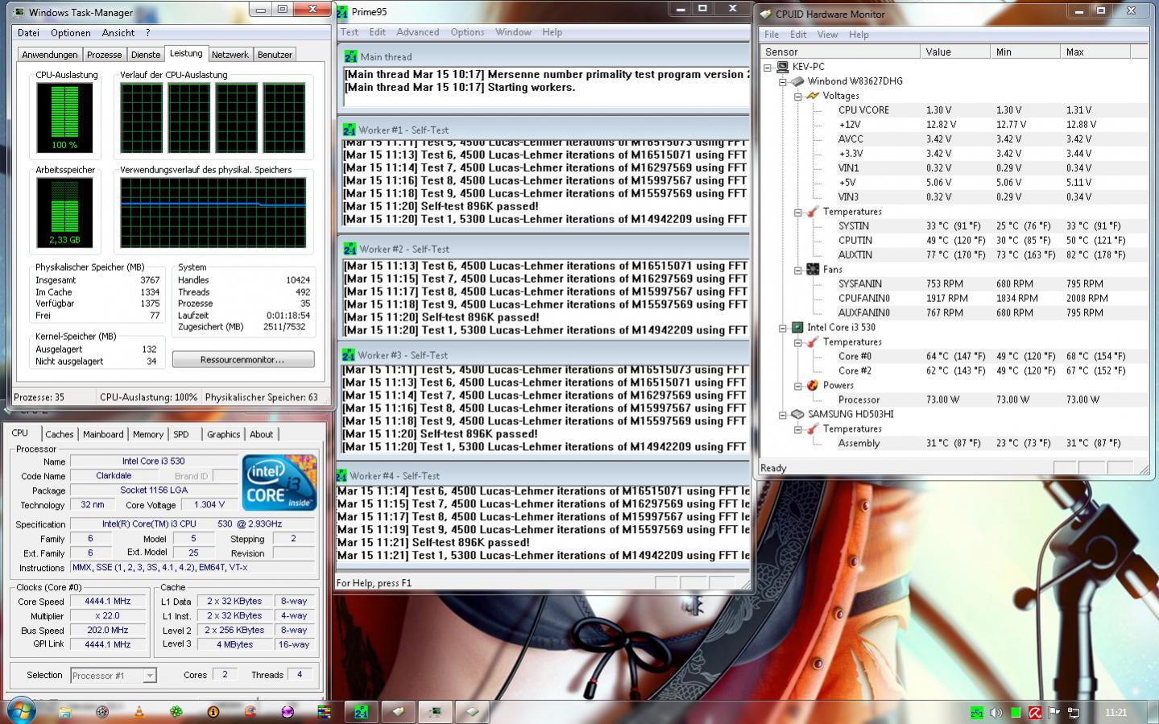1159x724 pixels.
Task: Click the Sensor column header
Action: click(840, 52)
